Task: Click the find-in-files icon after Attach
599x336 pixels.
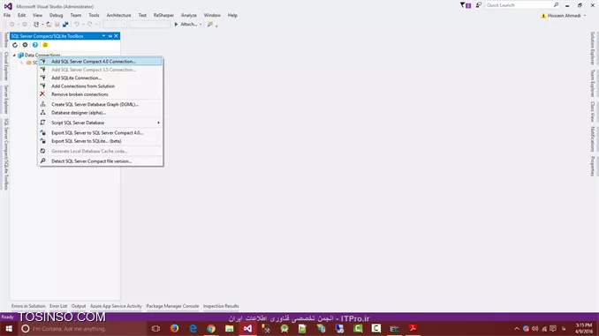Action: coord(209,25)
